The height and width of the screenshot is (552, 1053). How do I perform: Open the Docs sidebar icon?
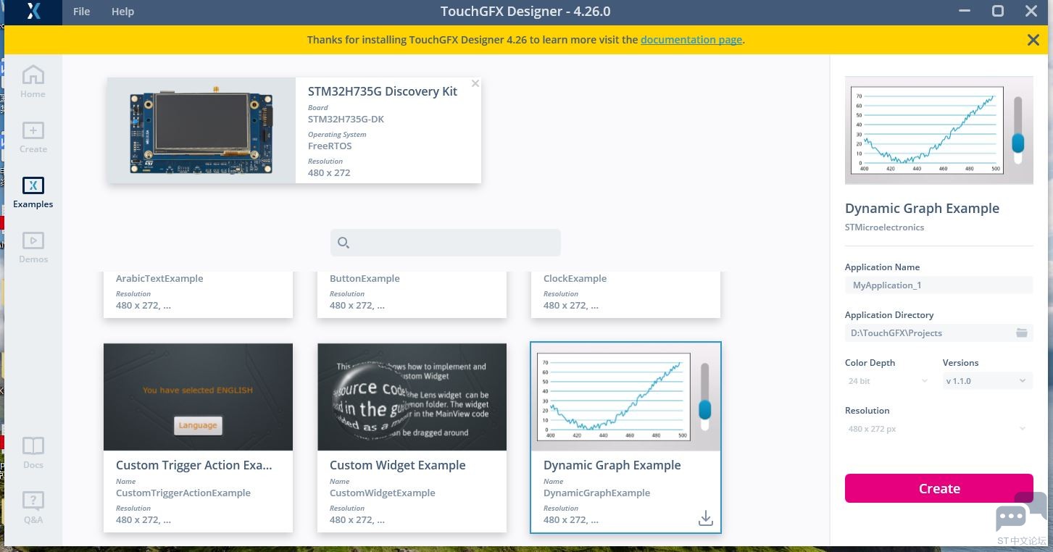point(33,453)
